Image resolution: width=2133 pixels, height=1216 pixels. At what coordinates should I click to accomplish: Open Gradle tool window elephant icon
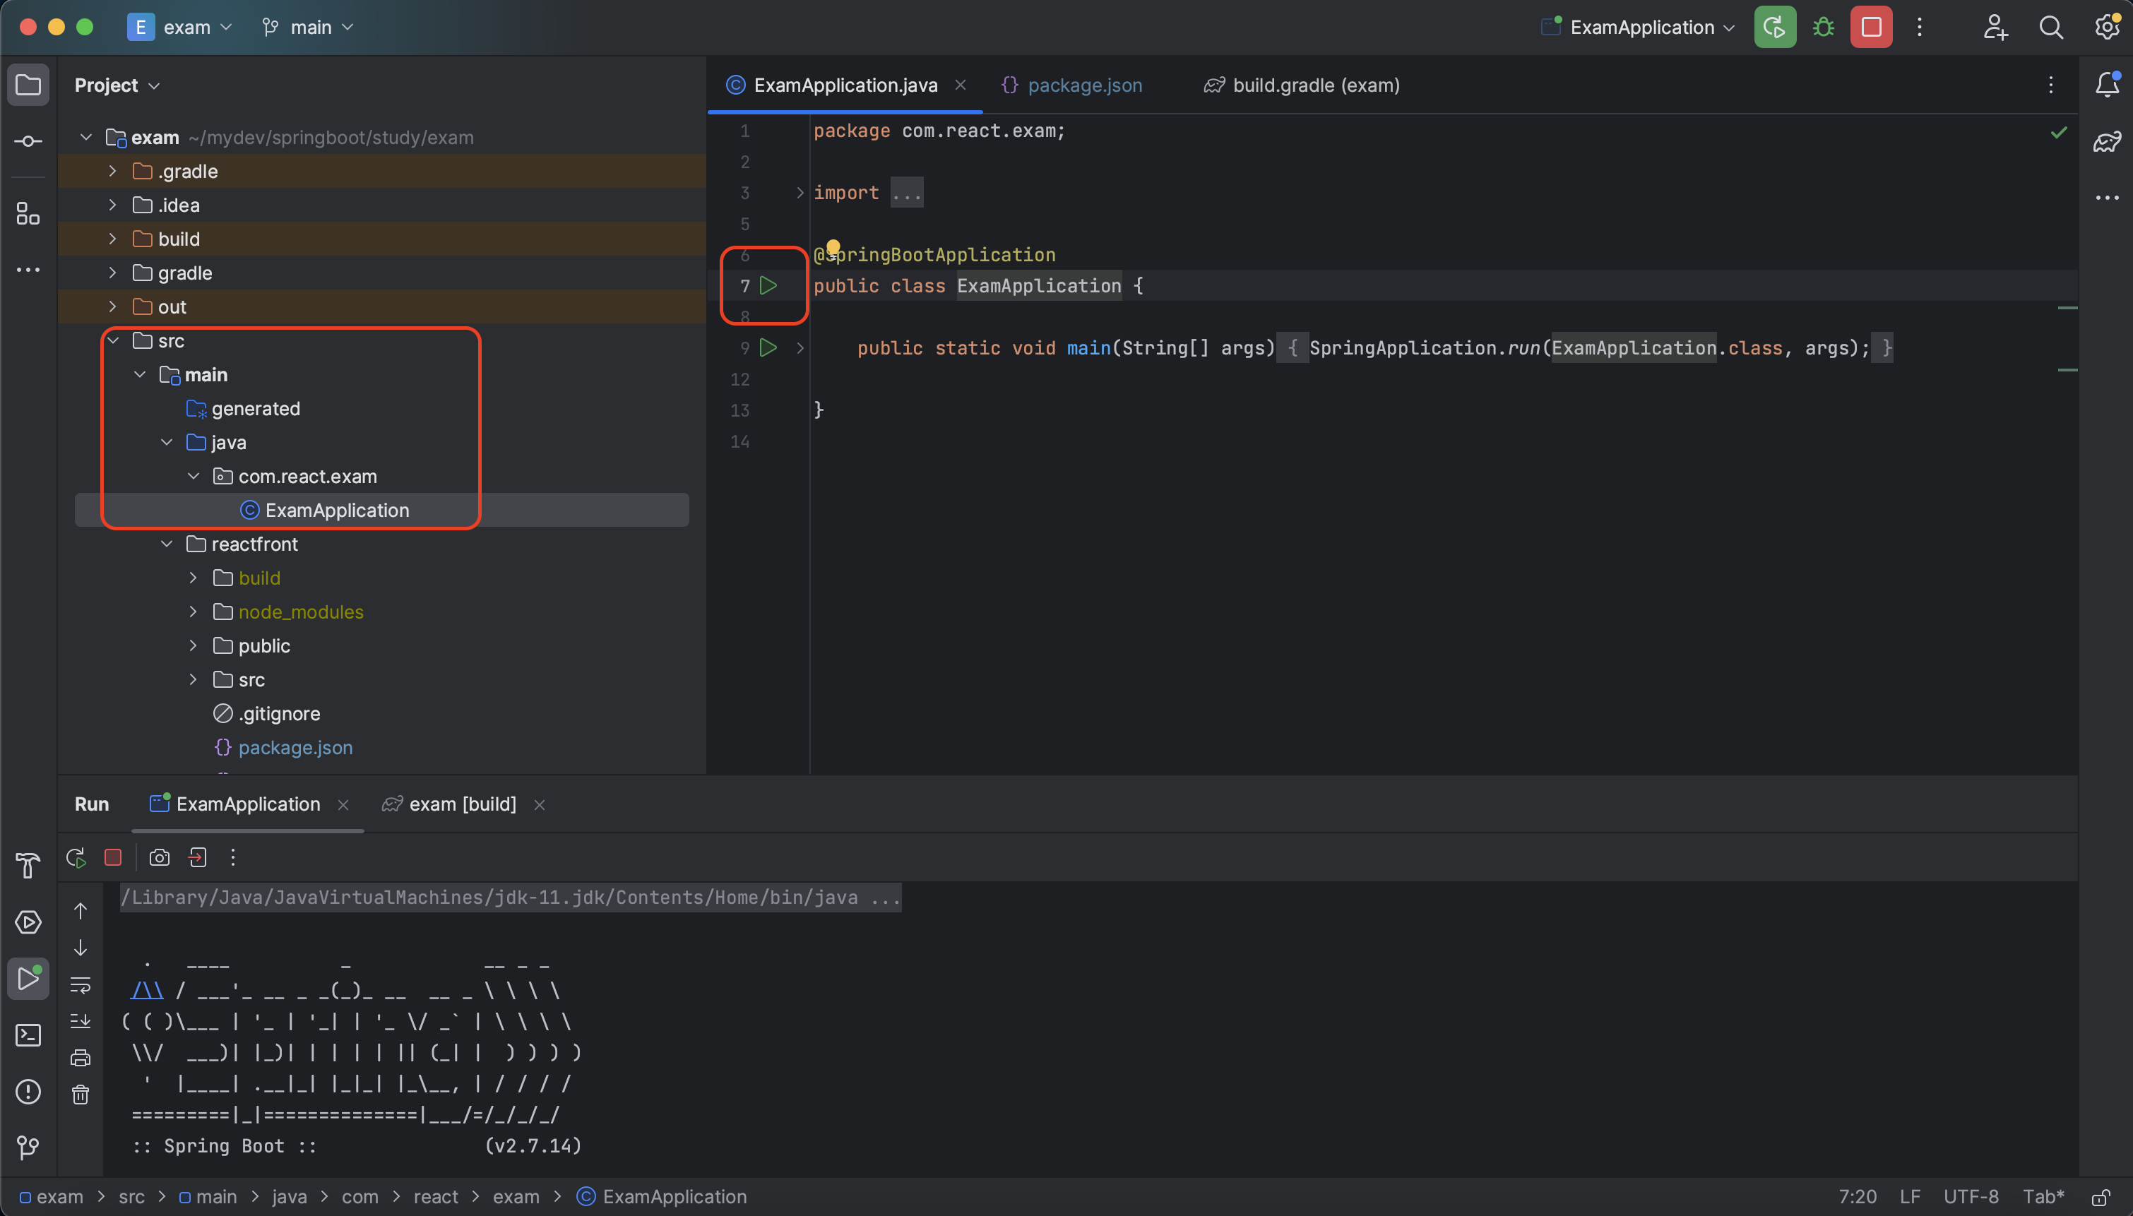click(2106, 141)
